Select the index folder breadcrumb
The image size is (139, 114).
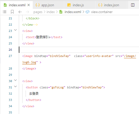pos(51,12)
